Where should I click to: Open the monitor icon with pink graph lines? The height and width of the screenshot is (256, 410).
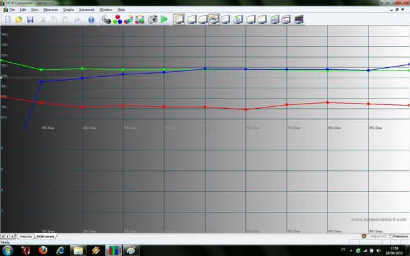tap(286, 19)
